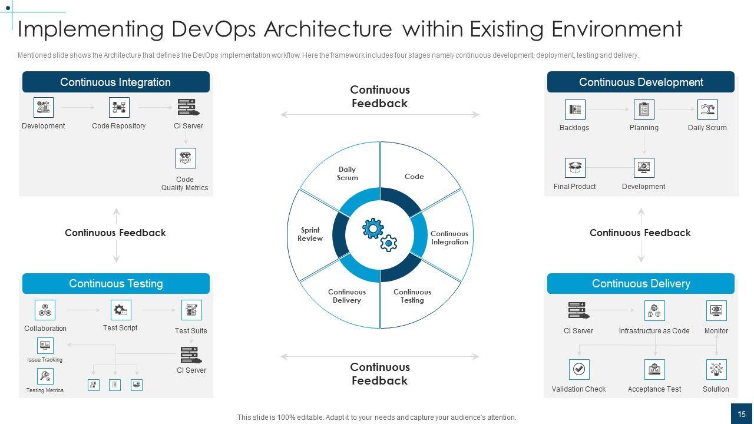This screenshot has height=424, width=754.
Task: Click the subtitle starting 'Mentioned slide shows'
Action: click(328, 55)
